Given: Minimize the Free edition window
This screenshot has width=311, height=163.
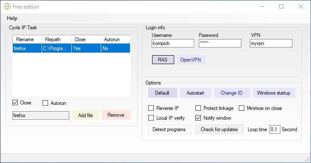Looking at the screenshot, I should point(262,6).
